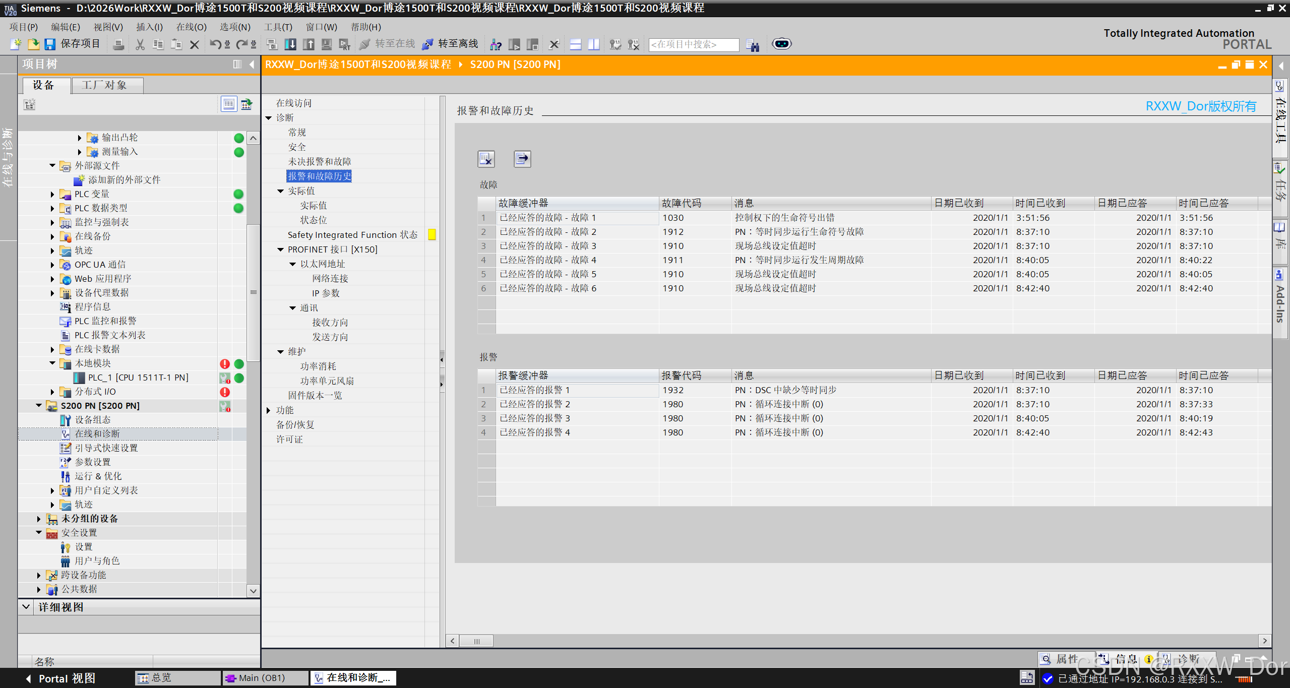Click acknowledge alarms icon above fault table
This screenshot has height=688, width=1290.
486,159
